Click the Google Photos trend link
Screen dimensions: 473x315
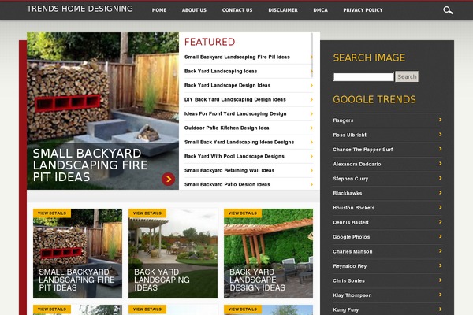(x=351, y=237)
